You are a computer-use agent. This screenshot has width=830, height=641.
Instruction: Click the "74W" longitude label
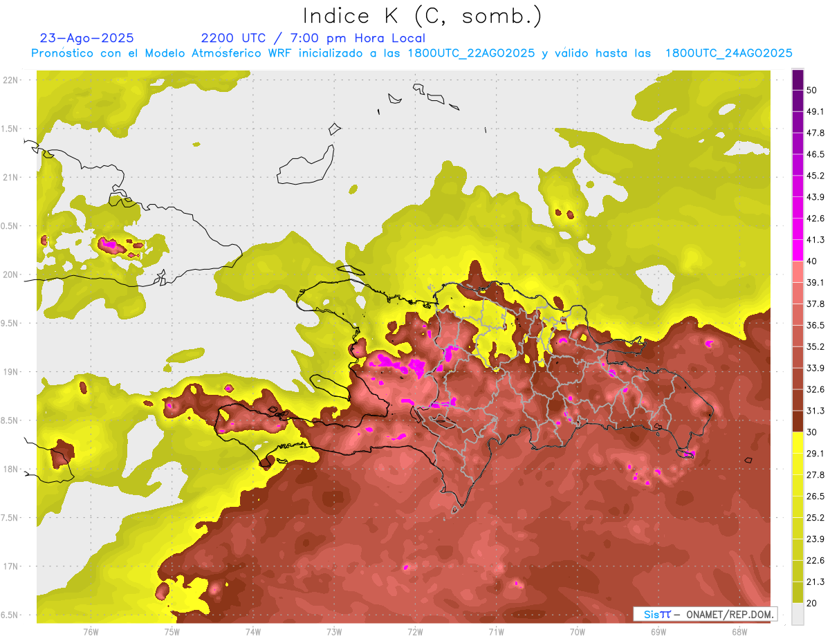(252, 631)
